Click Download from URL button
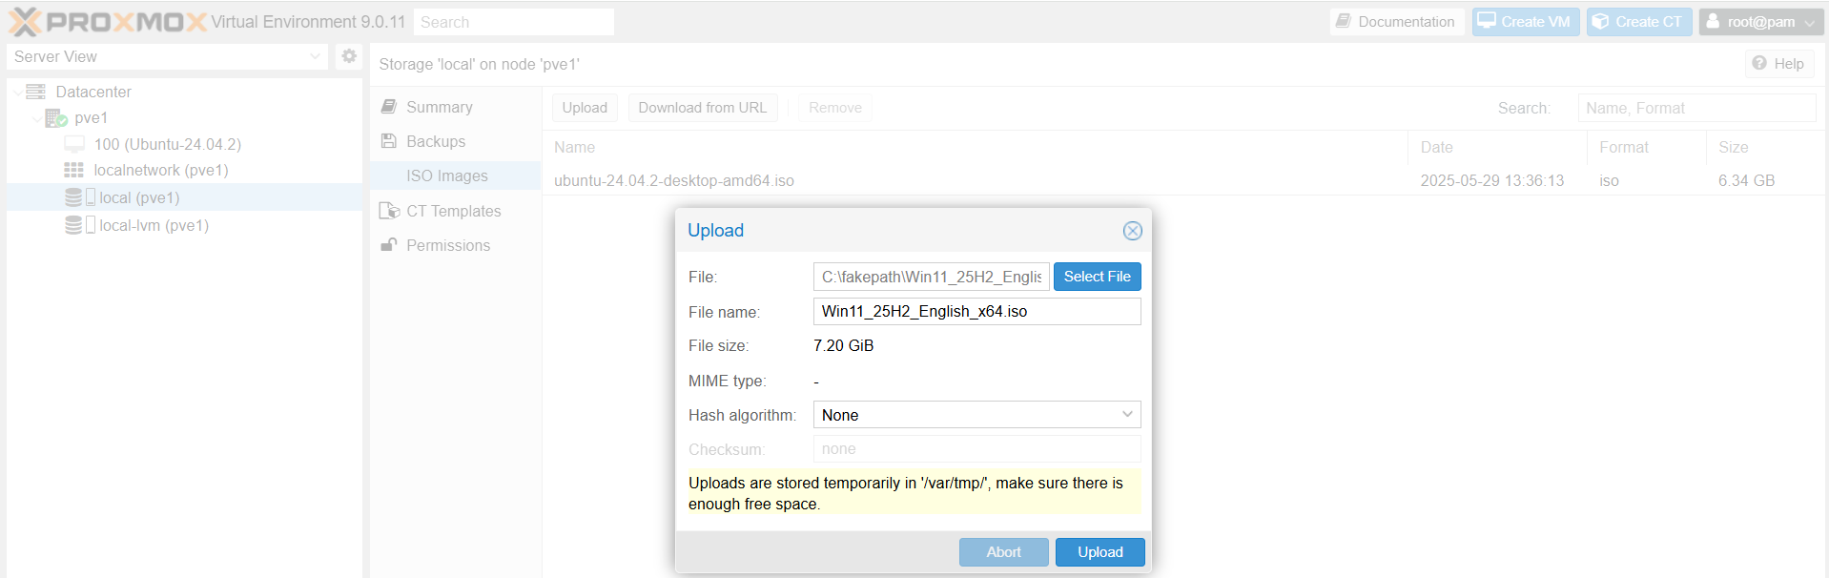This screenshot has width=1829, height=578. (x=703, y=108)
